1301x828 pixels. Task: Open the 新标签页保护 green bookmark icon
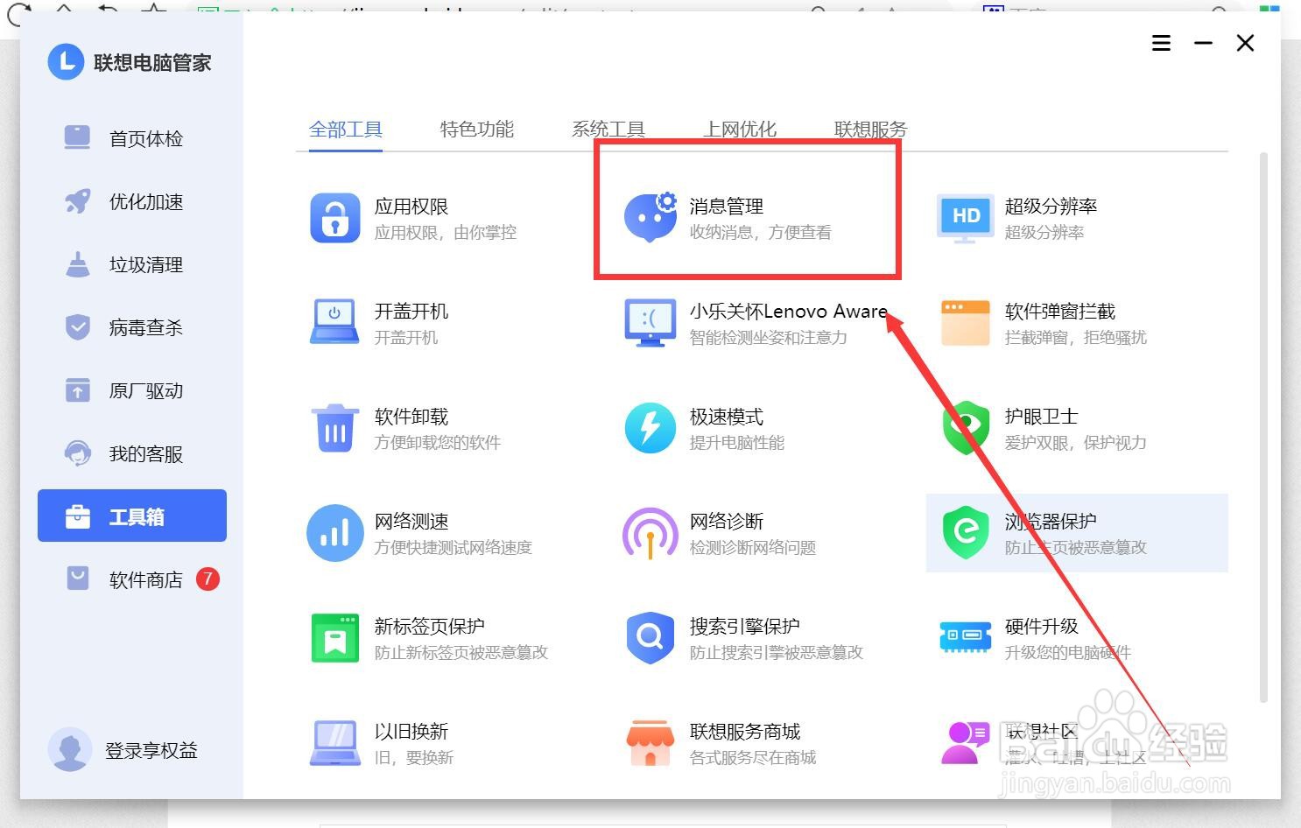(x=334, y=638)
